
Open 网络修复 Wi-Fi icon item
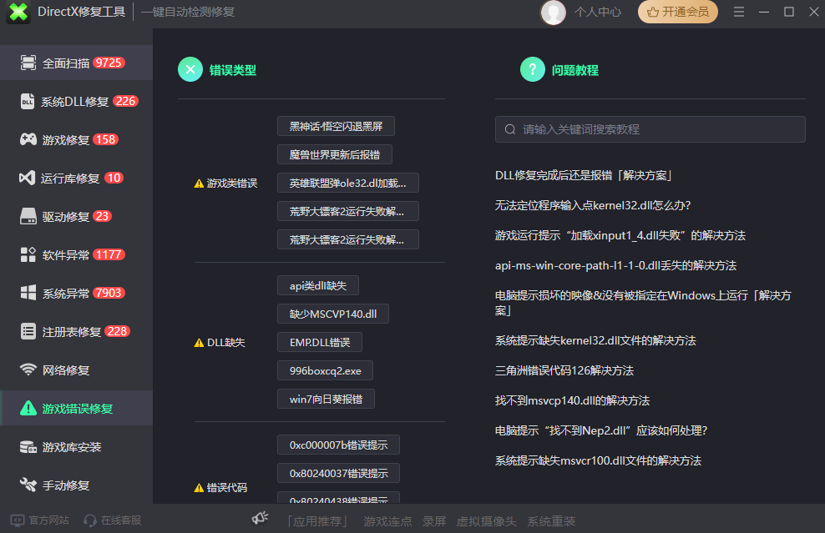[x=28, y=370]
